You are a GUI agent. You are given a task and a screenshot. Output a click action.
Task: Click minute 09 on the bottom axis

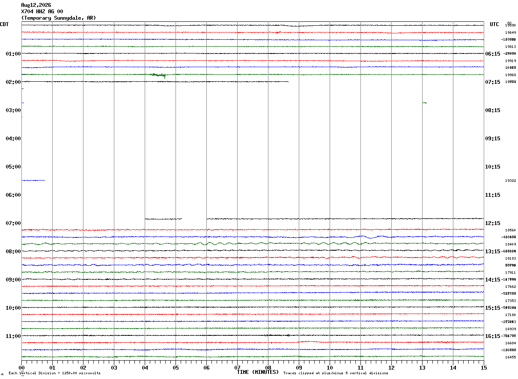pos(299,367)
